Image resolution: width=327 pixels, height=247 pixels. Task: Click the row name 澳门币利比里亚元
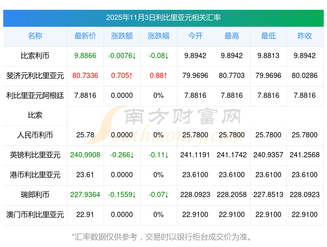pos(35,215)
